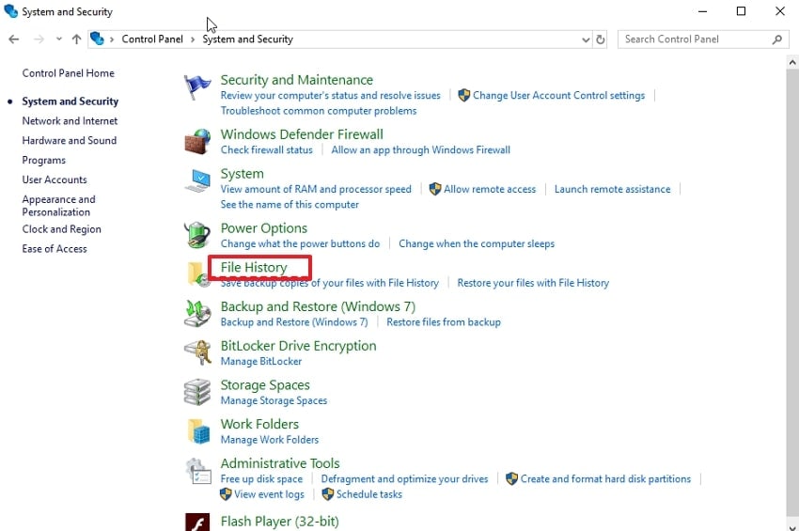Open BitLocker Drive Encryption lock icon
This screenshot has width=799, height=531.
click(x=197, y=352)
